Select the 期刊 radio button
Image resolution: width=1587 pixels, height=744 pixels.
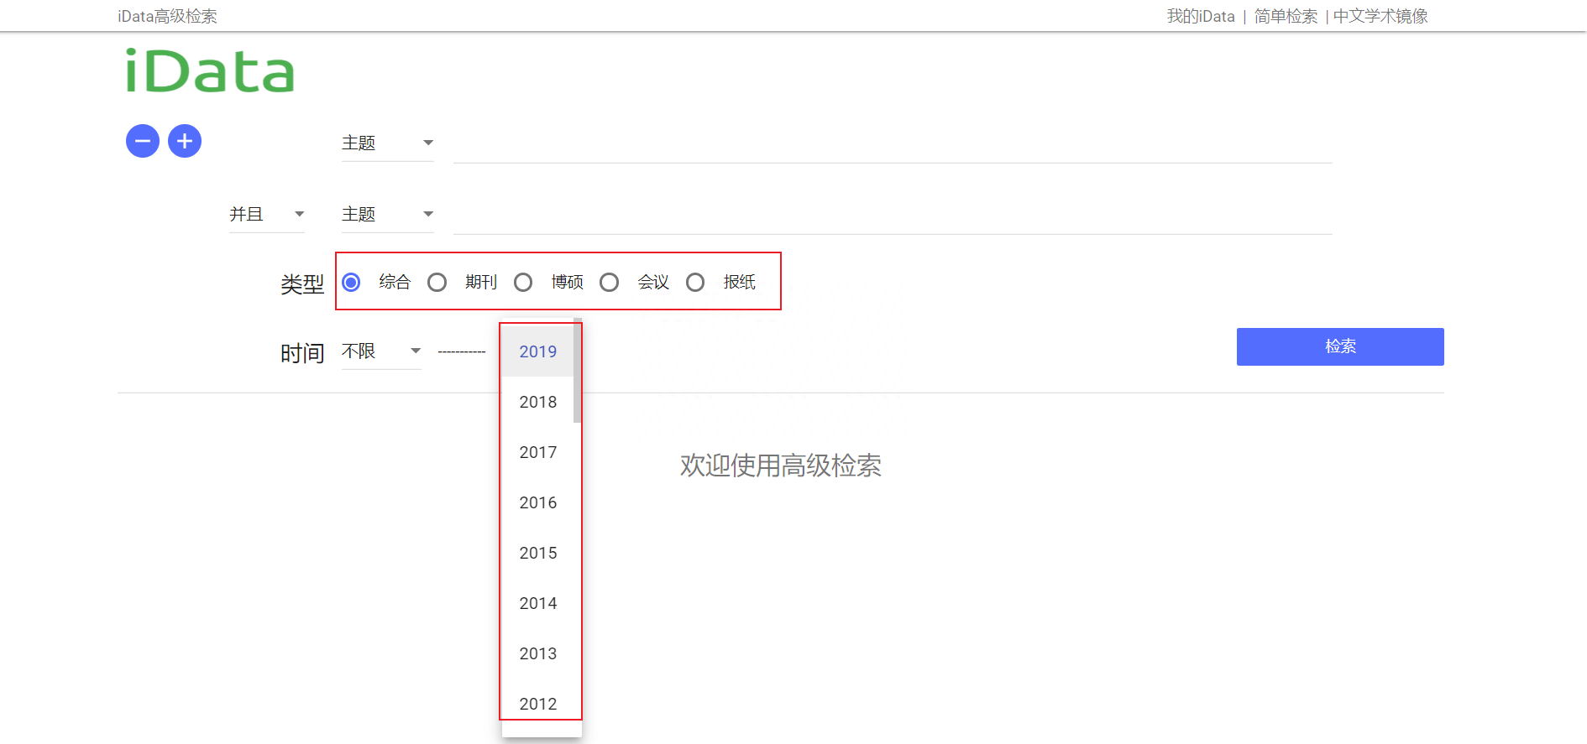tap(437, 282)
